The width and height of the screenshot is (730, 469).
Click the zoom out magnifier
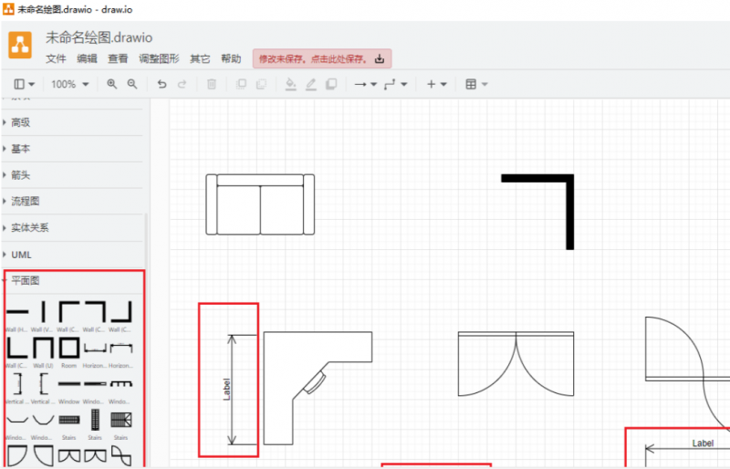[132, 84]
